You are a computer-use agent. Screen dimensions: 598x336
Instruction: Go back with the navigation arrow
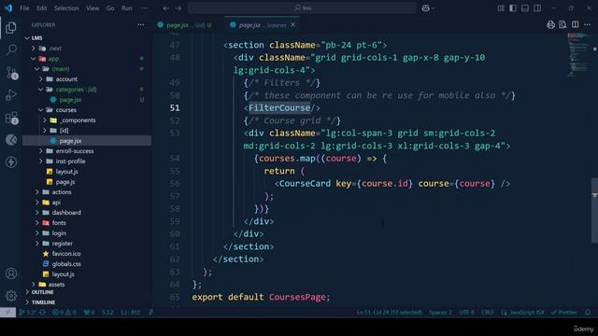166,8
